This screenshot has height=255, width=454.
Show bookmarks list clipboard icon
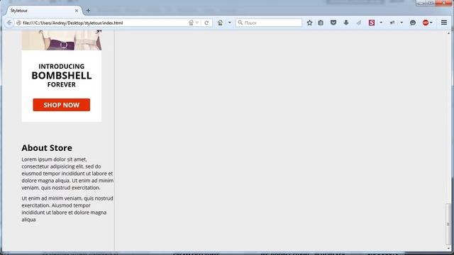point(321,23)
